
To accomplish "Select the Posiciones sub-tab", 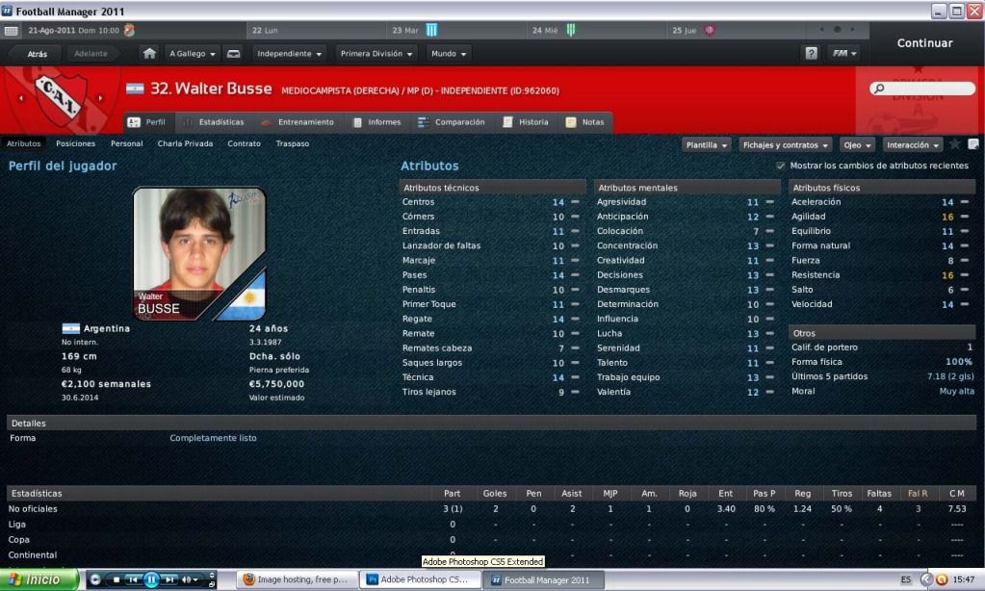I will [x=75, y=143].
